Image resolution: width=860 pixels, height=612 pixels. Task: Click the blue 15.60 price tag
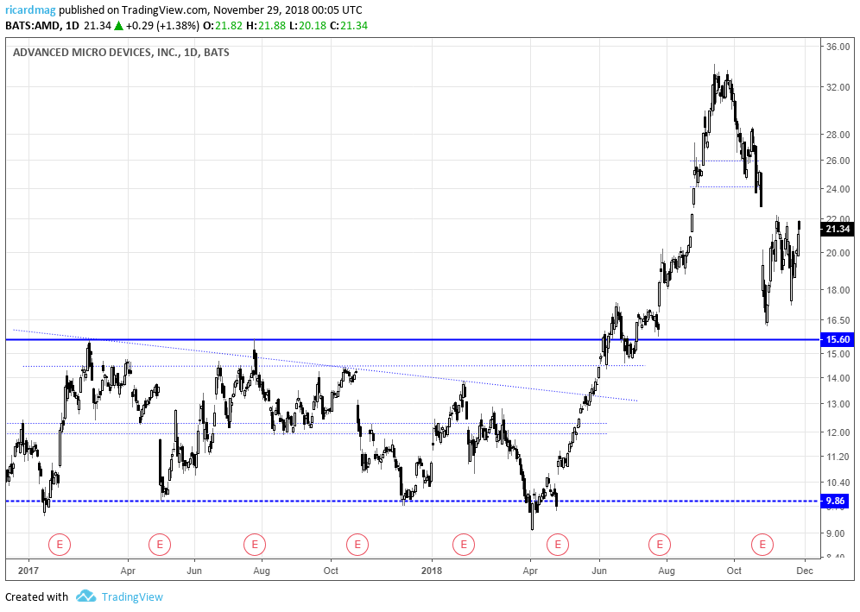[x=837, y=339]
